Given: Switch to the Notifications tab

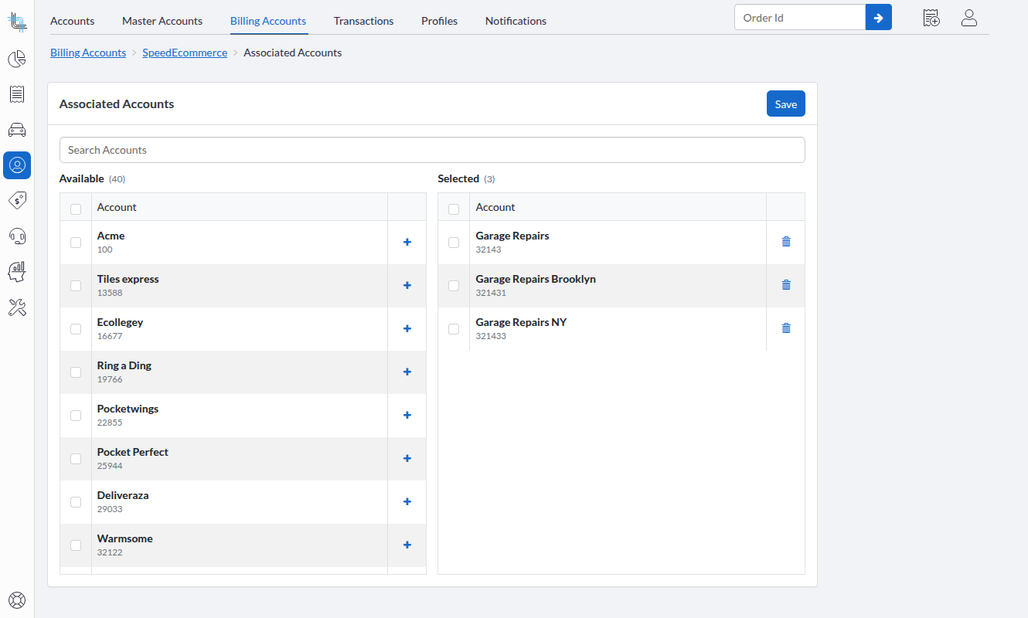Looking at the screenshot, I should pos(516,21).
